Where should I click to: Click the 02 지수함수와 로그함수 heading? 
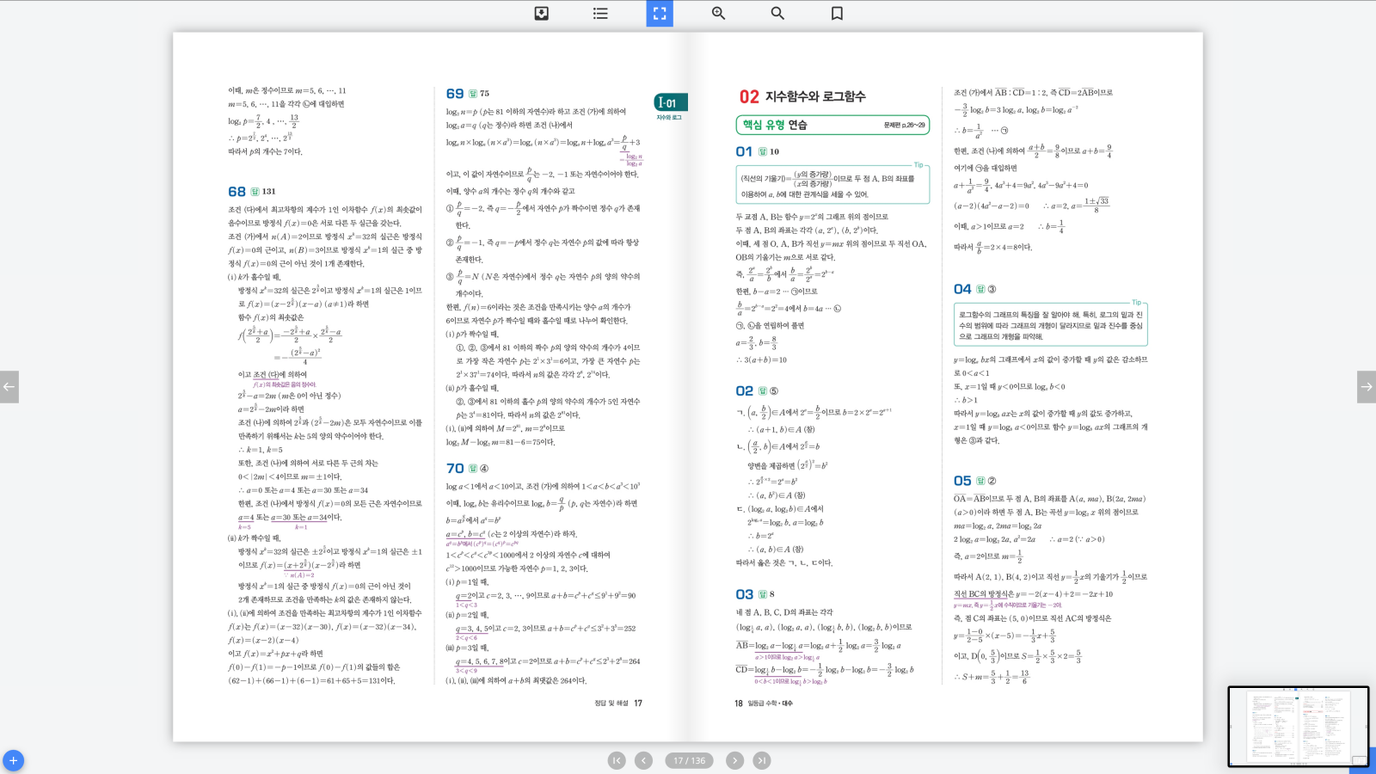tap(802, 96)
